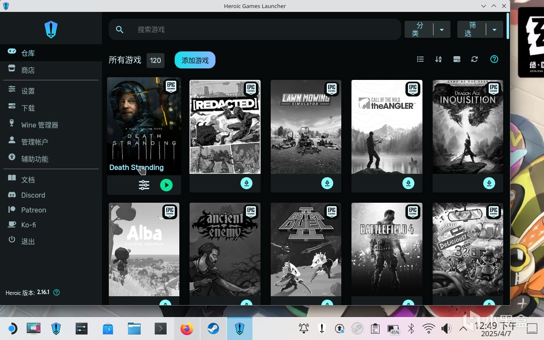This screenshot has height=340, width=544.
Task: Open the notifications bell in tray
Action: 304,329
